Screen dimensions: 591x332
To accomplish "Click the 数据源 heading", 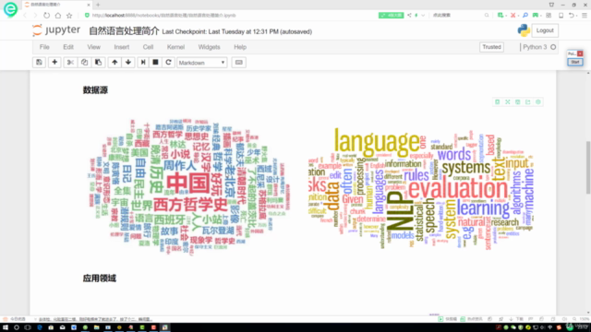I will click(95, 90).
